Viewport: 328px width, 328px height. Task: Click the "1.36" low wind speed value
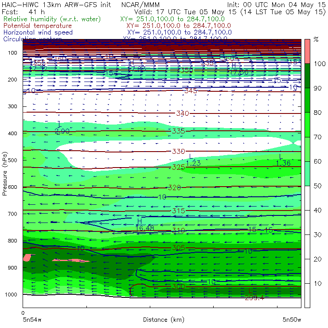[x=283, y=163]
